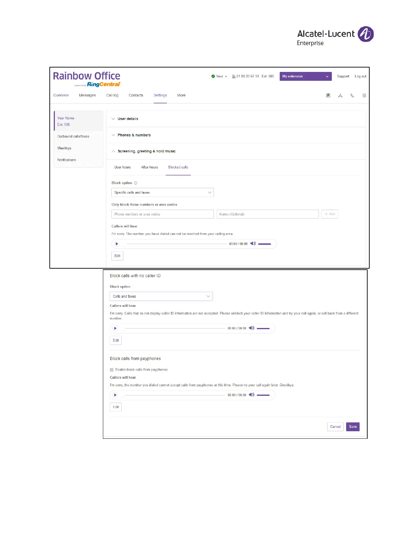The height and width of the screenshot is (540, 417).
Task: Expand the My extension dropdown
Action: point(305,76)
